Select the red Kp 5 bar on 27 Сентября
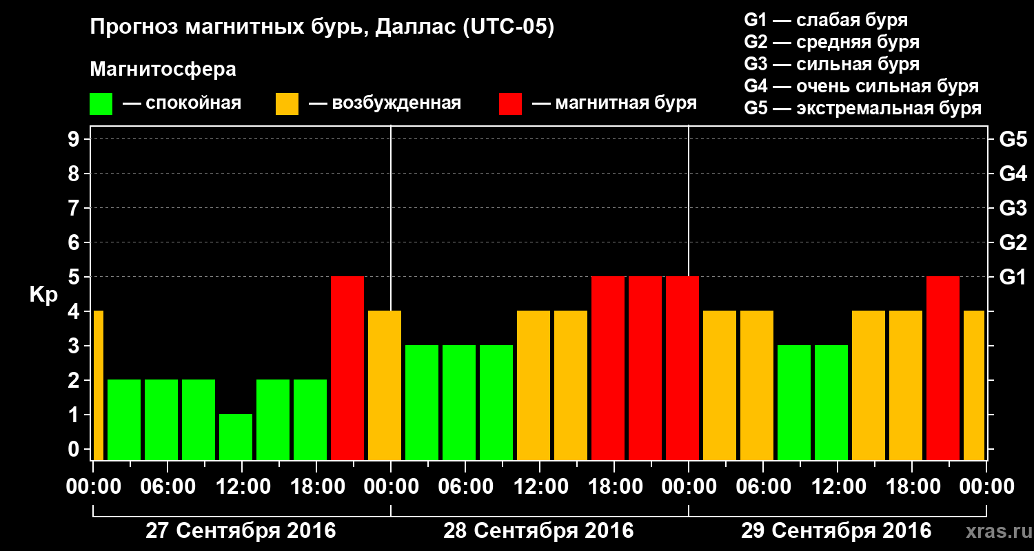The image size is (1034, 551). pyautogui.click(x=347, y=368)
